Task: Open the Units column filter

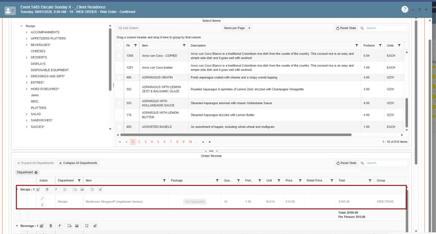Action: click(399, 45)
